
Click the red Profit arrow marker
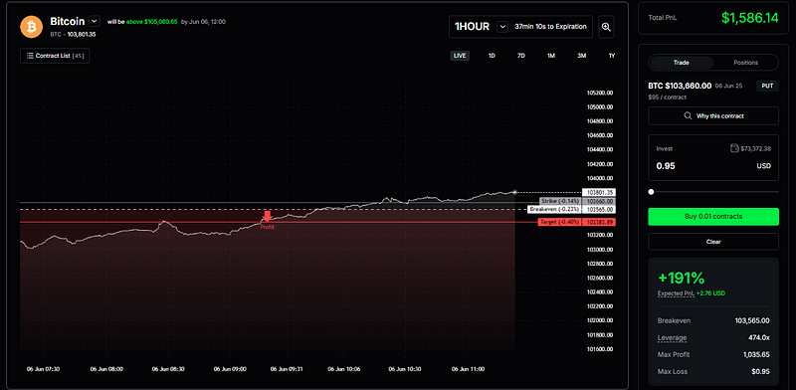[268, 216]
